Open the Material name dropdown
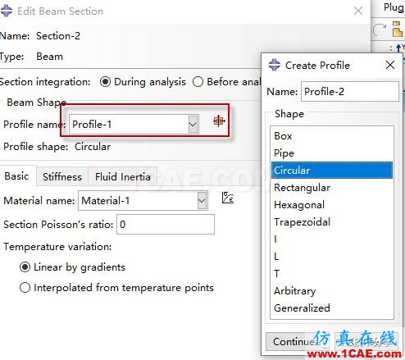 202,201
